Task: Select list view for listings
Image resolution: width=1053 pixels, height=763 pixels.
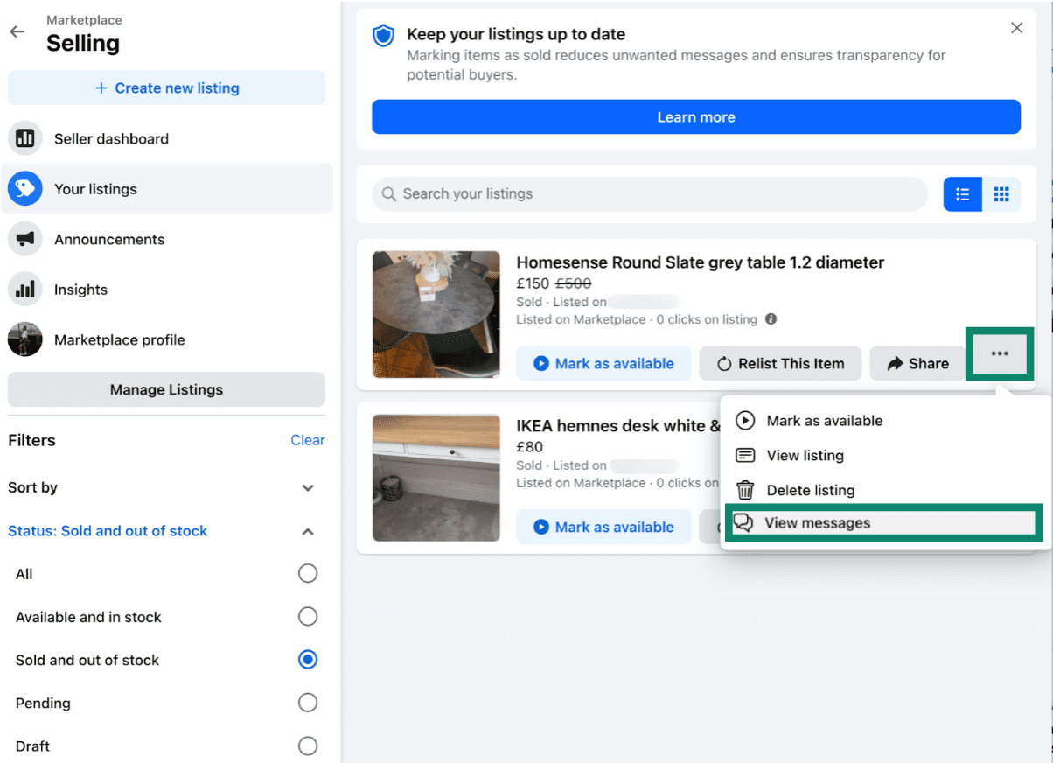Action: [x=963, y=193]
